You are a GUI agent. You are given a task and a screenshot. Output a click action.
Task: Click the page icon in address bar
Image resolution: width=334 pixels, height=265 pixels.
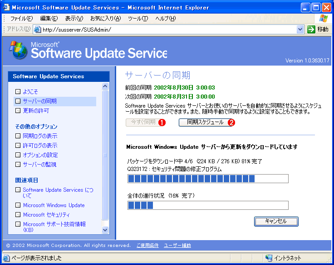tap(38, 29)
